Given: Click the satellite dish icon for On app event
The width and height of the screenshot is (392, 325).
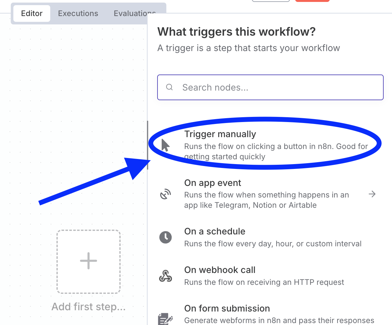Looking at the screenshot, I should pos(166,194).
